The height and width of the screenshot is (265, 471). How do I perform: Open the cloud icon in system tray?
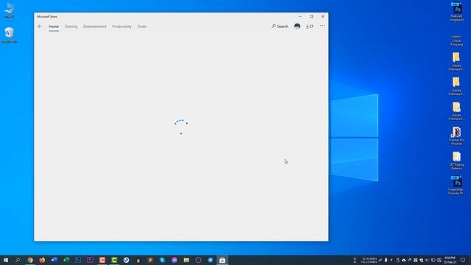(403, 260)
